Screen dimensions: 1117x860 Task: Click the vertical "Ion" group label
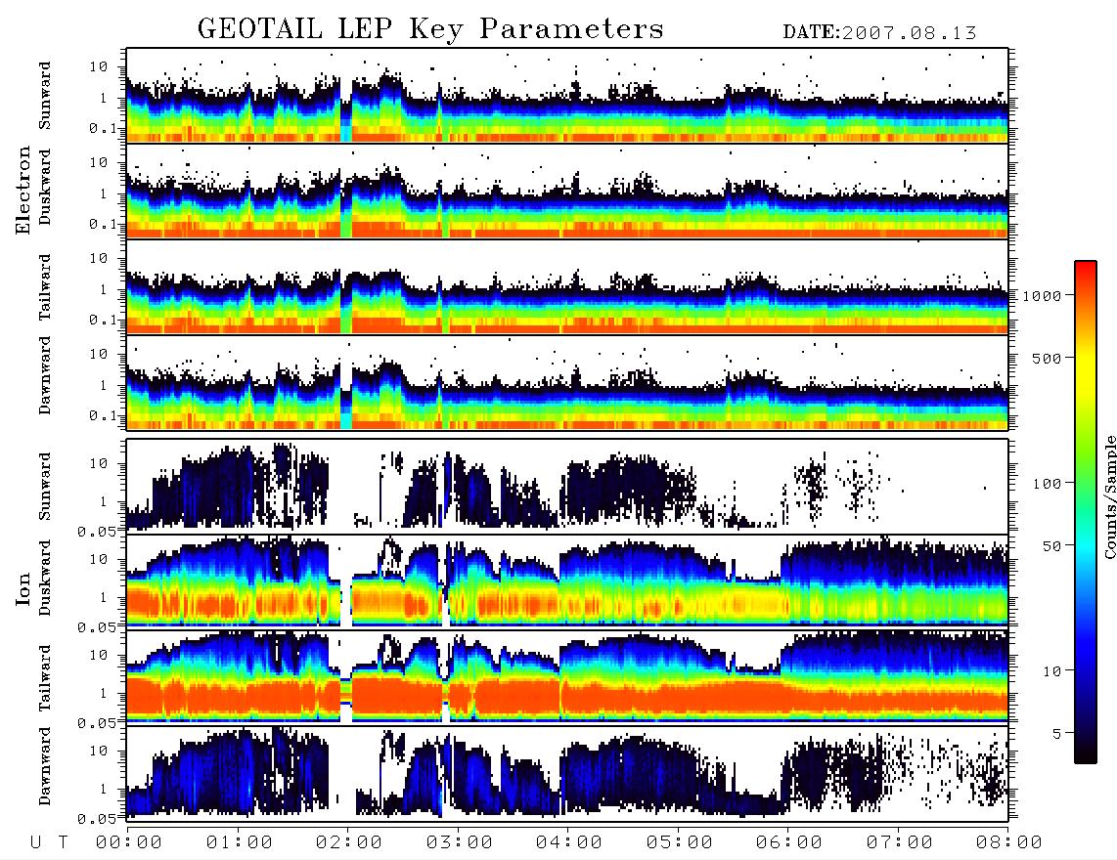22,588
